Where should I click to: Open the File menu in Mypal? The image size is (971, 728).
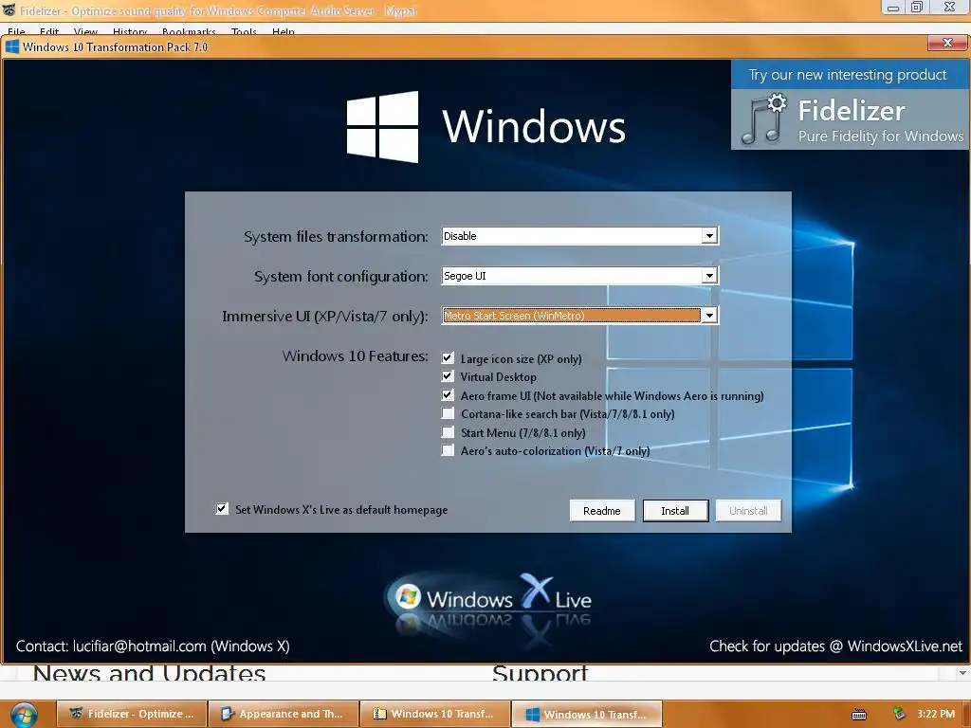coord(17,31)
